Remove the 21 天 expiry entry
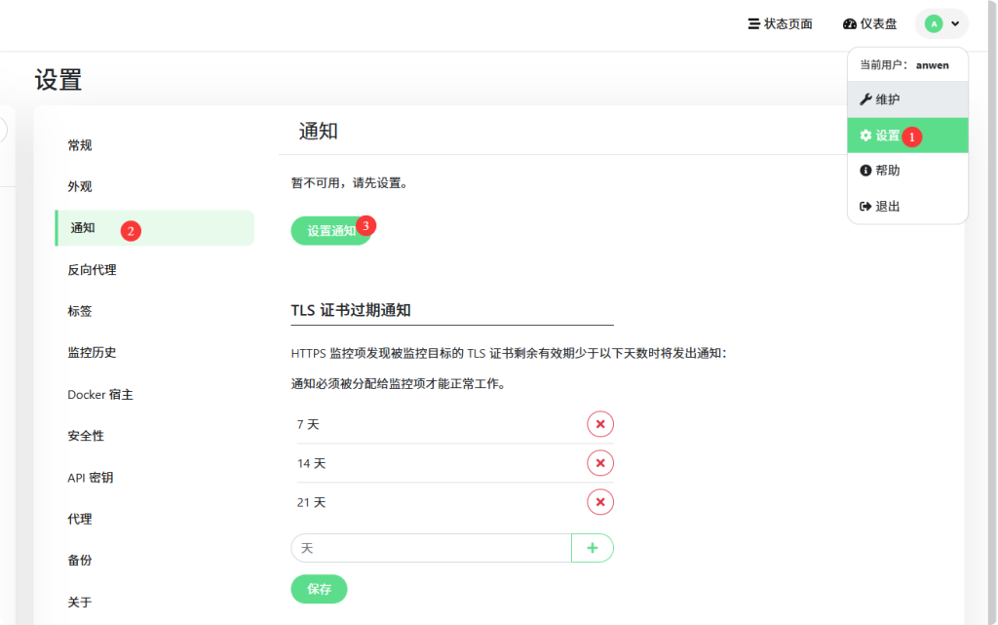The height and width of the screenshot is (625, 998). coord(600,502)
